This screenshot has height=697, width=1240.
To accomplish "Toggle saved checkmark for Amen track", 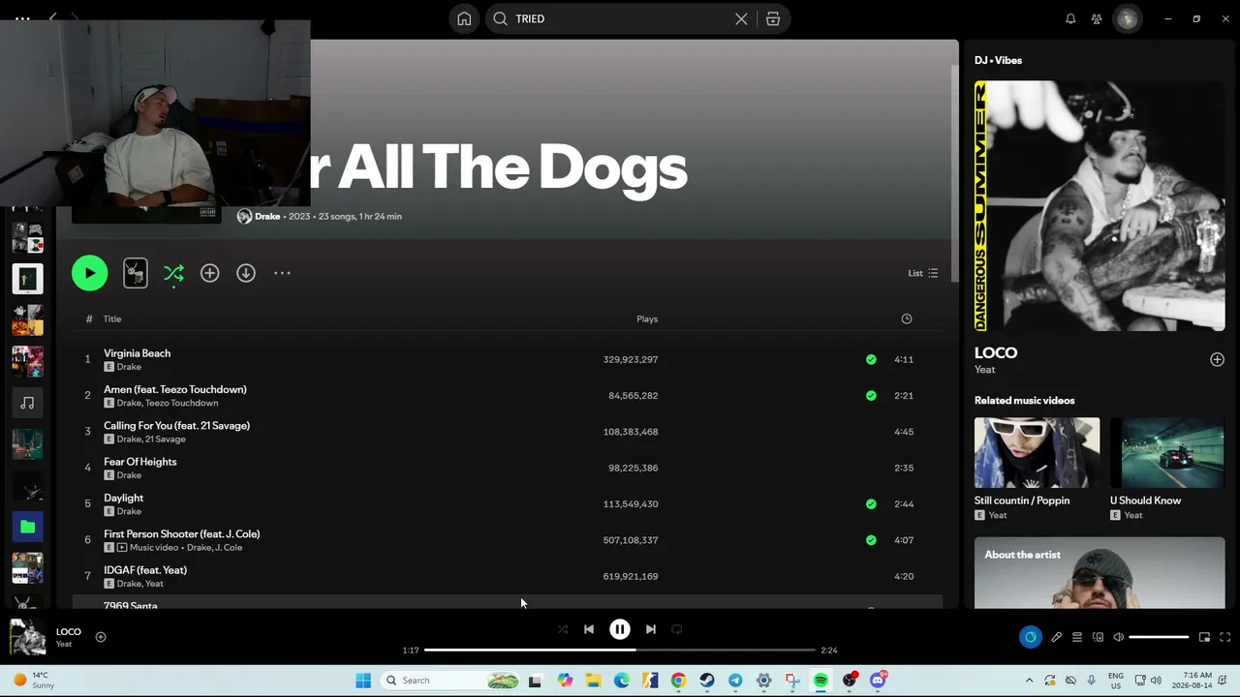I will point(871,395).
